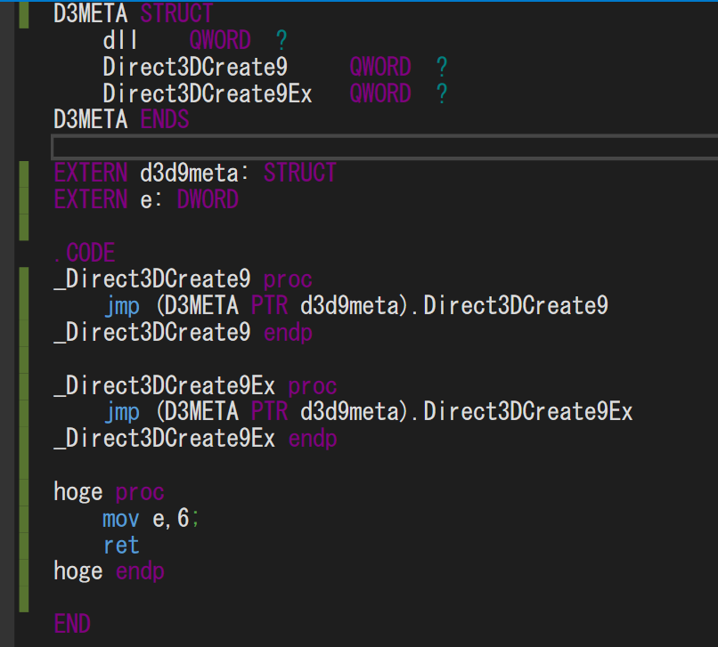The width and height of the screenshot is (718, 647).
Task: Click the STRUCT keyword after D3META
Action: (x=176, y=13)
